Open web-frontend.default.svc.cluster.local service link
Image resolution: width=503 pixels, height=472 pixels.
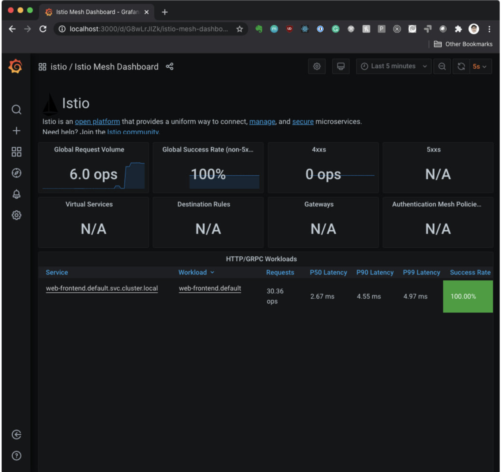[x=102, y=288]
